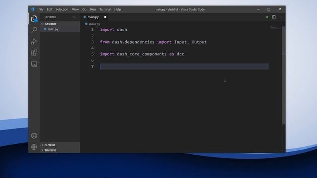Viewport: 317px width, 178px height.
Task: Open editor More Actions ellipsis
Action: 280,17
